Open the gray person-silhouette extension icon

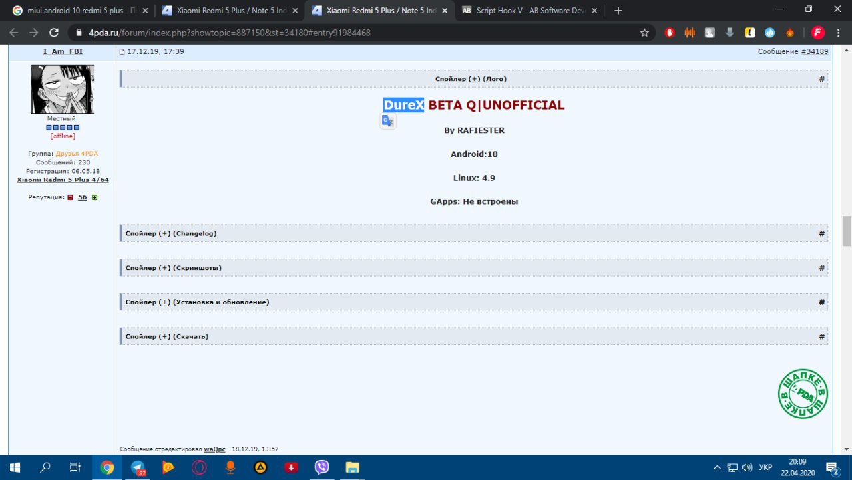click(710, 32)
